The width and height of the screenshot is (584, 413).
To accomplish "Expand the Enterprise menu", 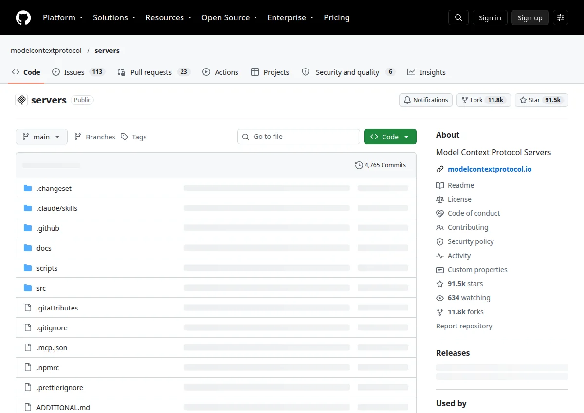I will click(291, 17).
